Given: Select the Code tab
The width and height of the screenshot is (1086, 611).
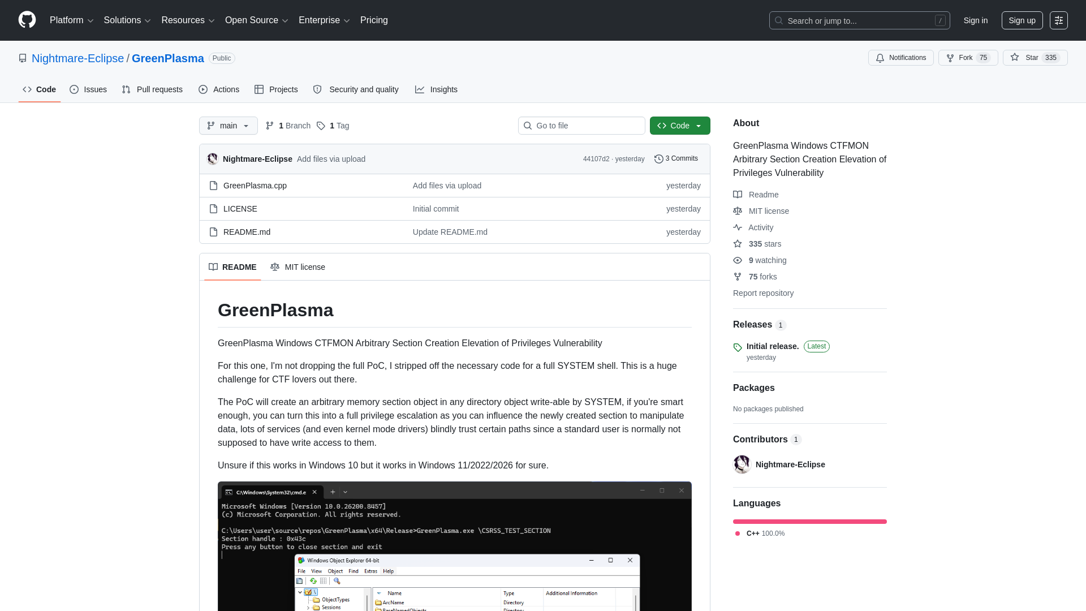Looking at the screenshot, I should 40,89.
